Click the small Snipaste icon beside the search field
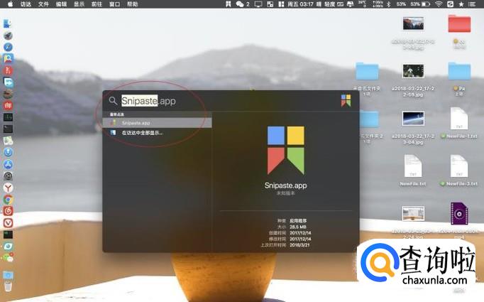 [346, 100]
